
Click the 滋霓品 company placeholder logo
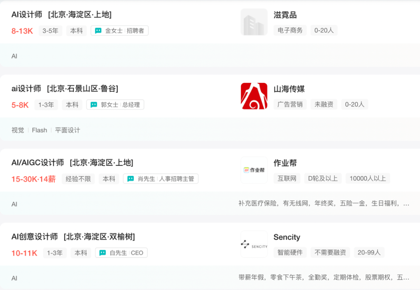coord(254,22)
